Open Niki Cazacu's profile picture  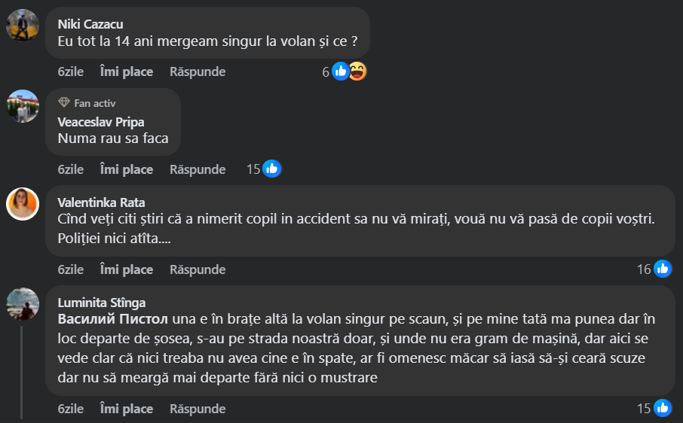(23, 26)
